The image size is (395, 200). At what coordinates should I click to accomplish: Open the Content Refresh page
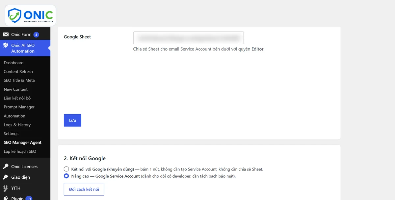tap(18, 72)
